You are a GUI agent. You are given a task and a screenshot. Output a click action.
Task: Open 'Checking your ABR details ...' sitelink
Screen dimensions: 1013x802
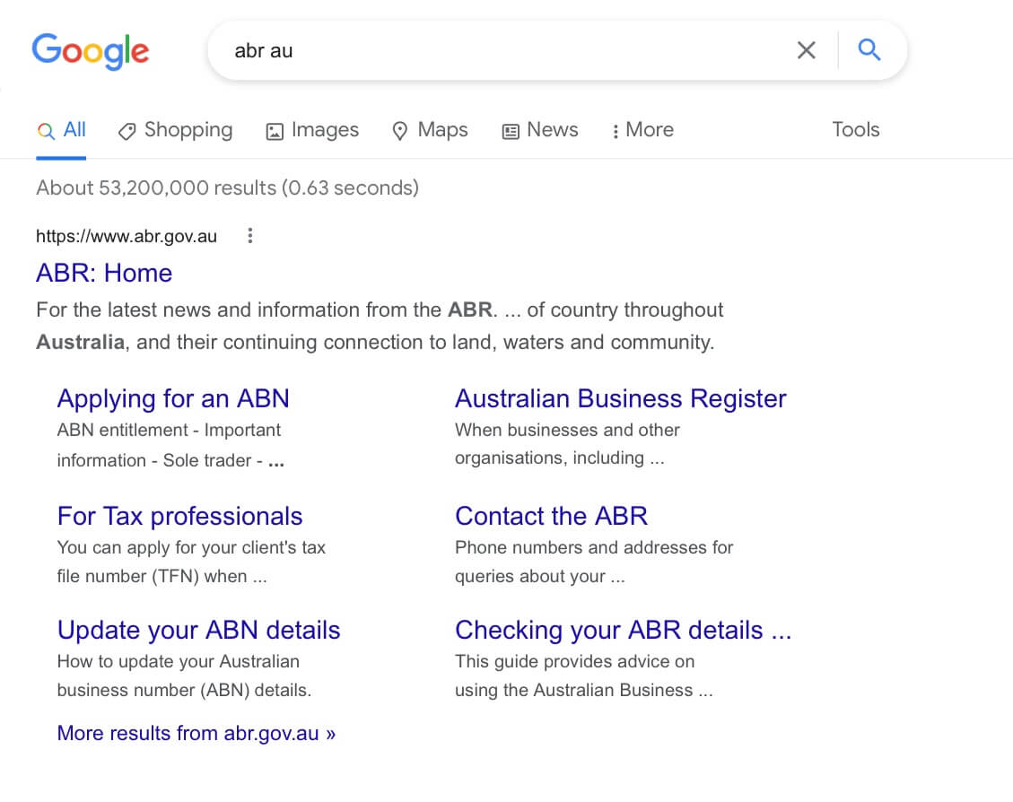coord(624,631)
